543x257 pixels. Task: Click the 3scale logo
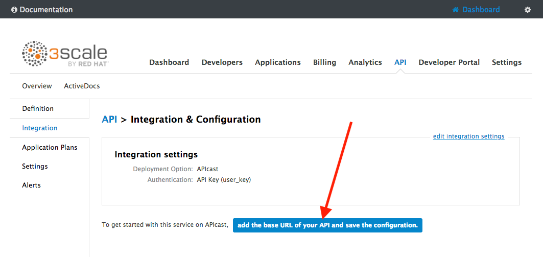(x=65, y=54)
